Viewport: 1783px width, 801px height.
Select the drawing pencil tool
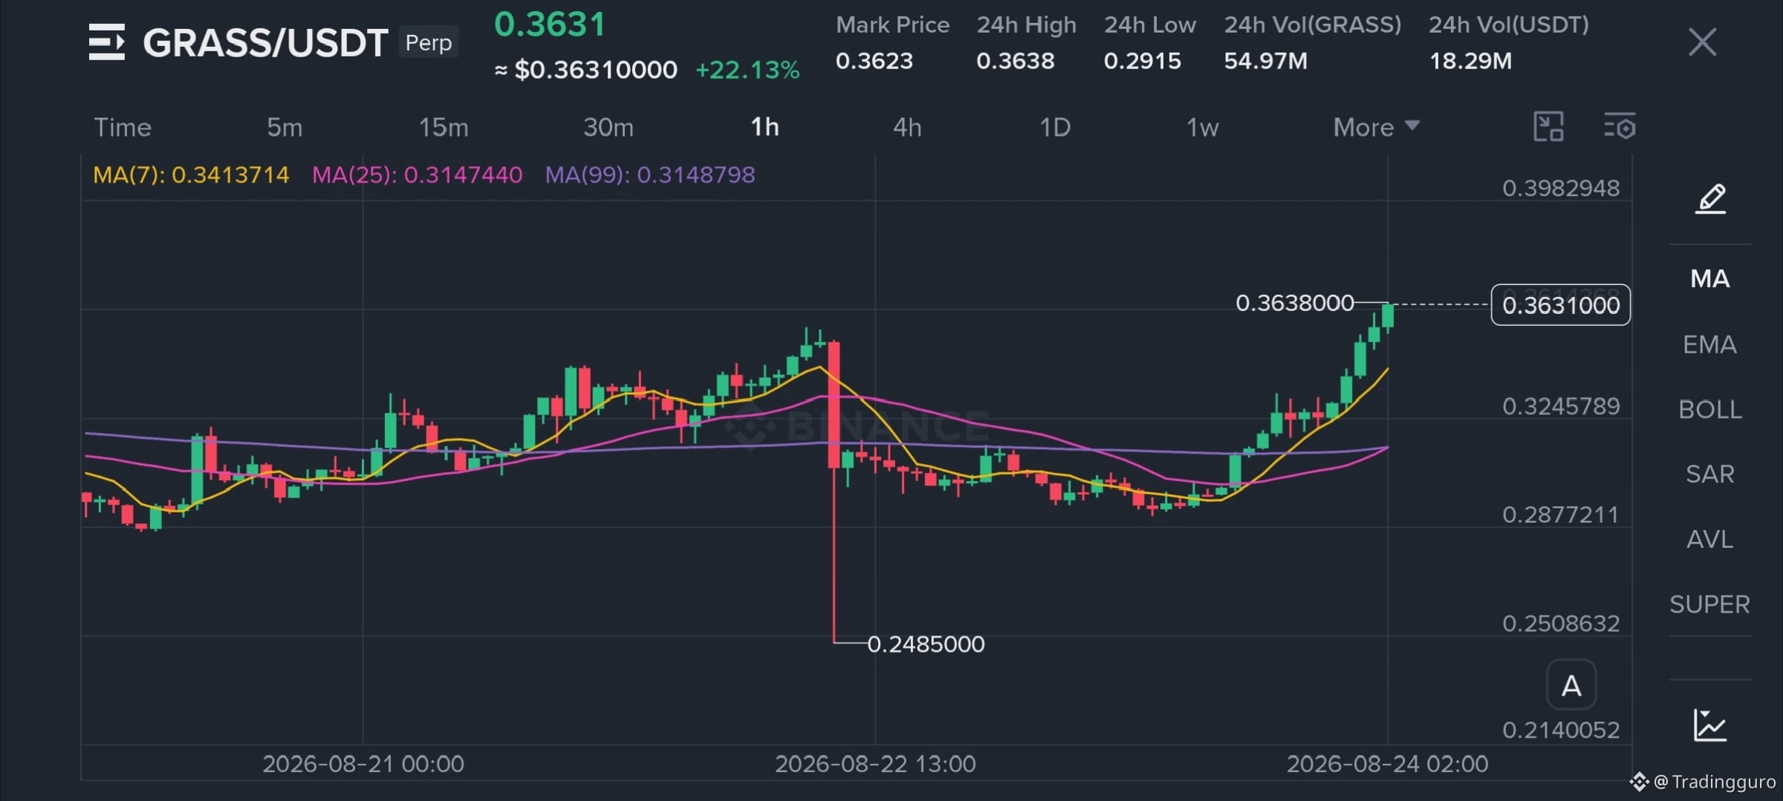point(1710,199)
